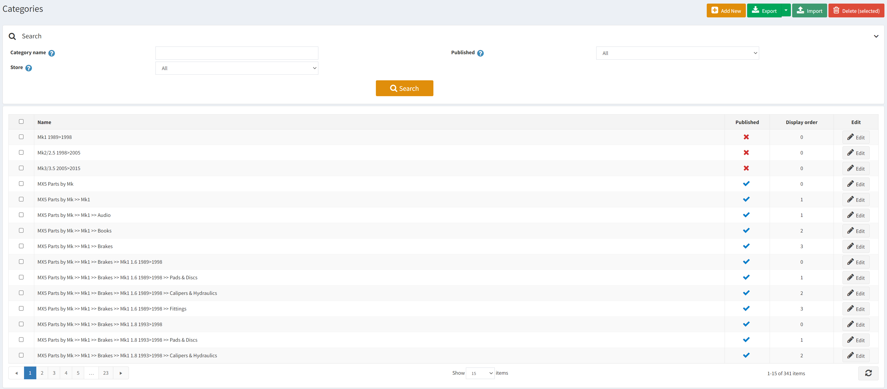The height and width of the screenshot is (389, 887).
Task: Select checkbox for Mk1 1989>1998 row
Action: [x=21, y=137]
